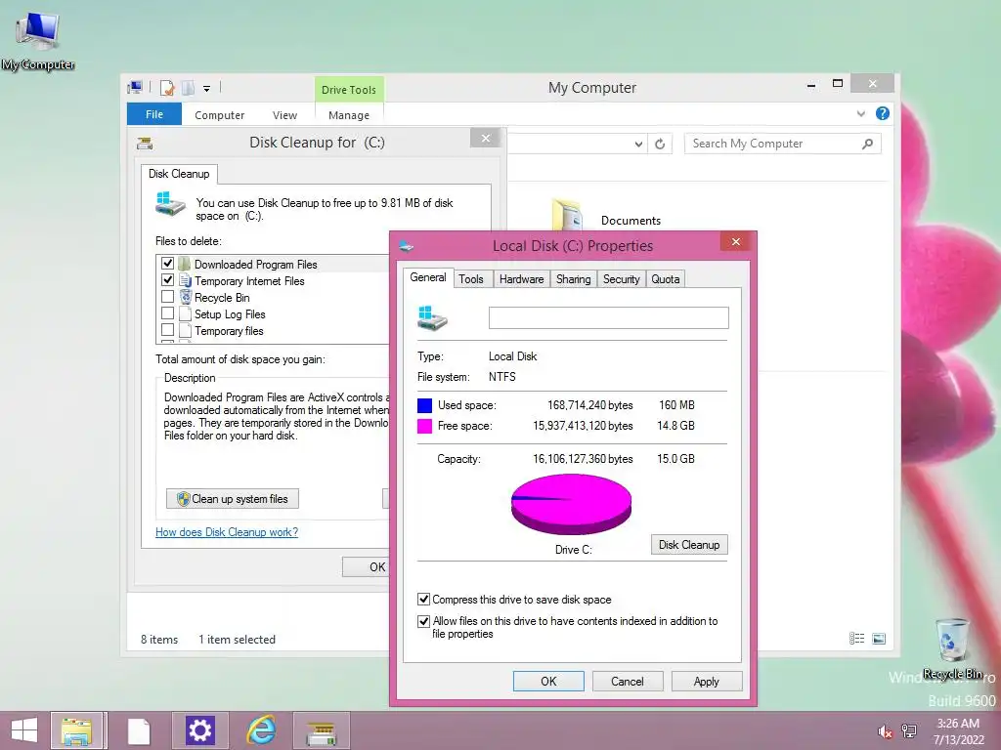Screen dimensions: 1001x750
Task: Uncheck Temporary Internet Files checkbox
Action: coord(168,280)
